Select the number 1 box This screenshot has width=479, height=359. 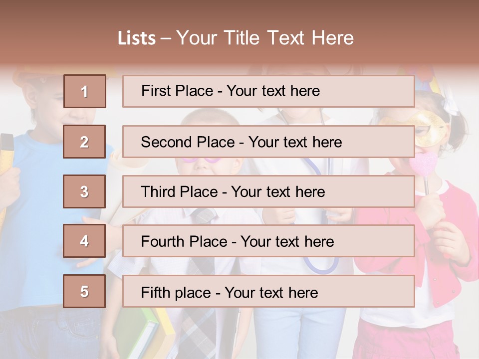point(85,91)
